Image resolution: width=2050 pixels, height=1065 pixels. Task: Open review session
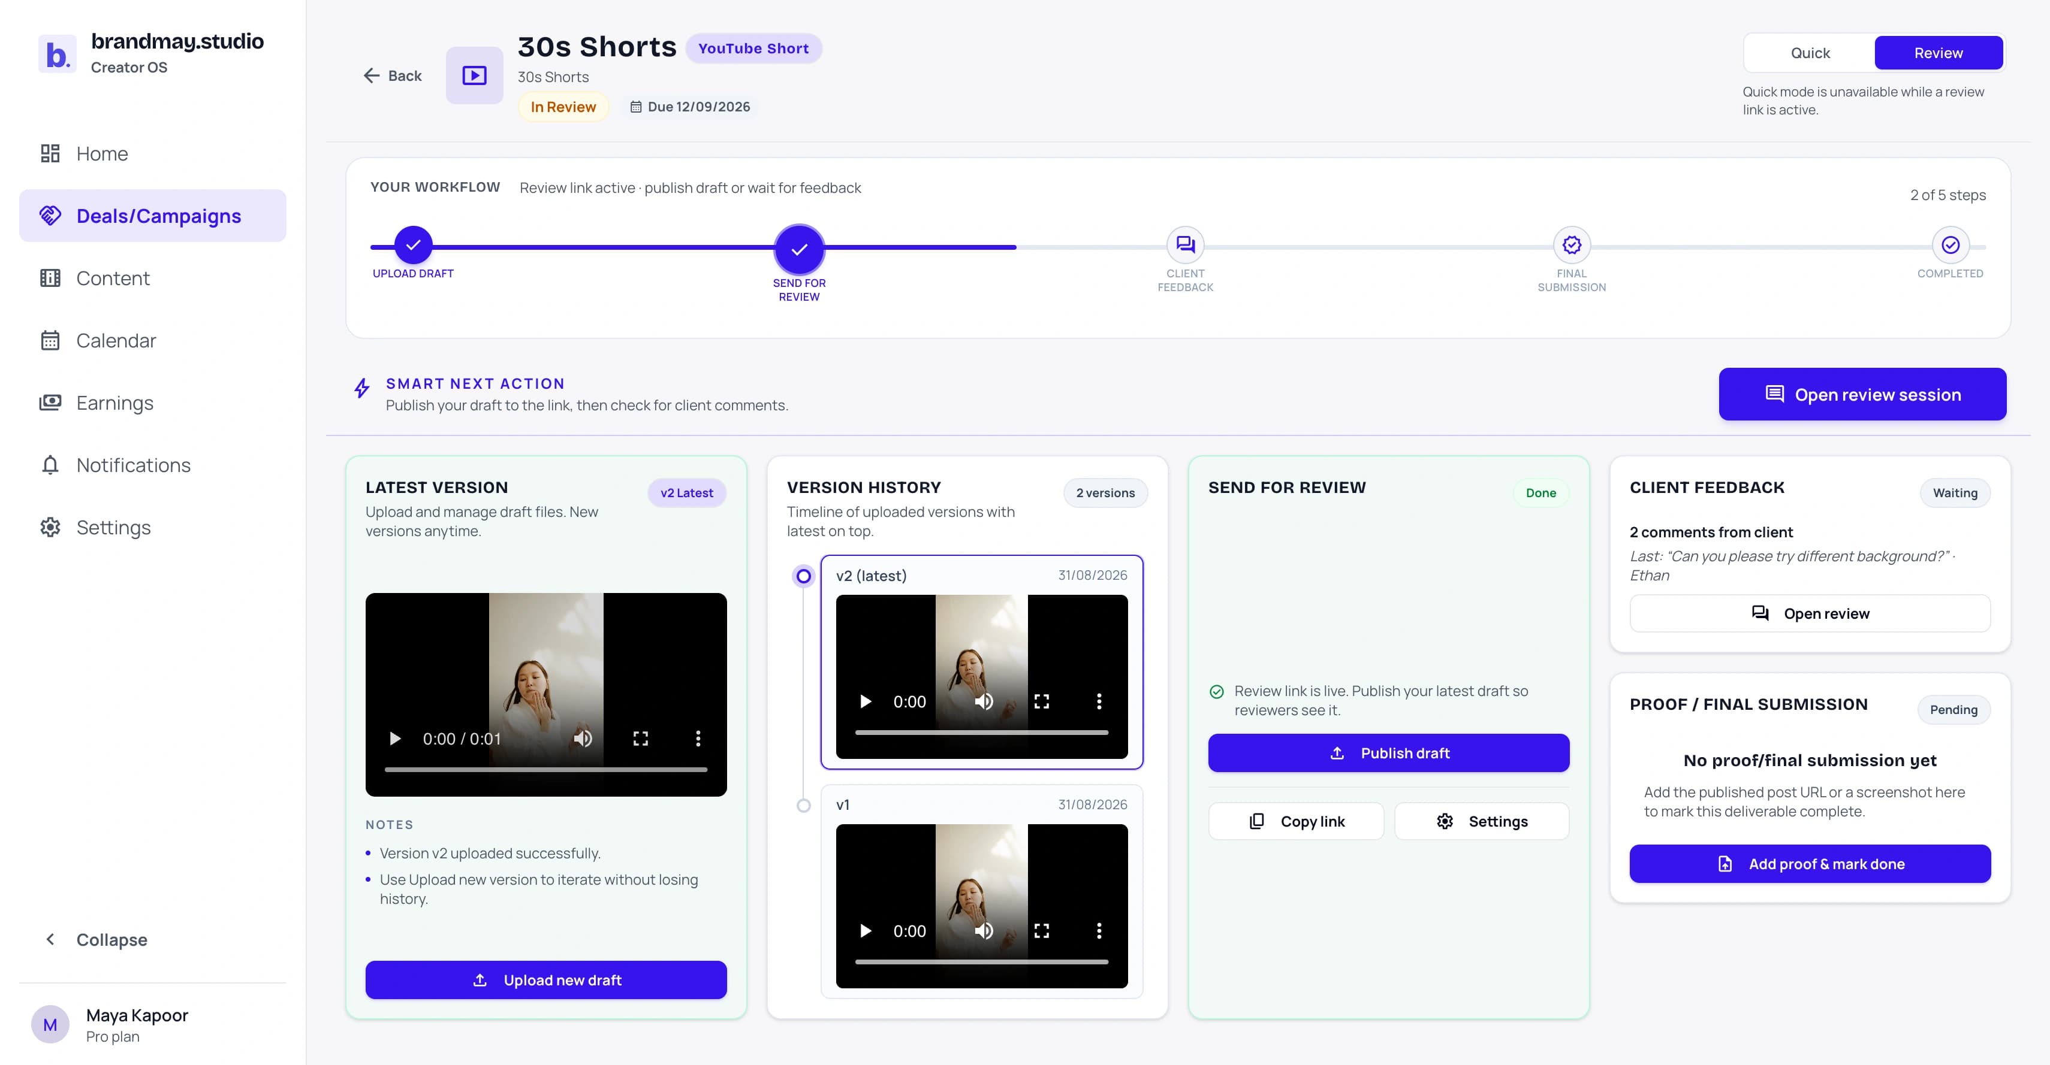click(1862, 394)
